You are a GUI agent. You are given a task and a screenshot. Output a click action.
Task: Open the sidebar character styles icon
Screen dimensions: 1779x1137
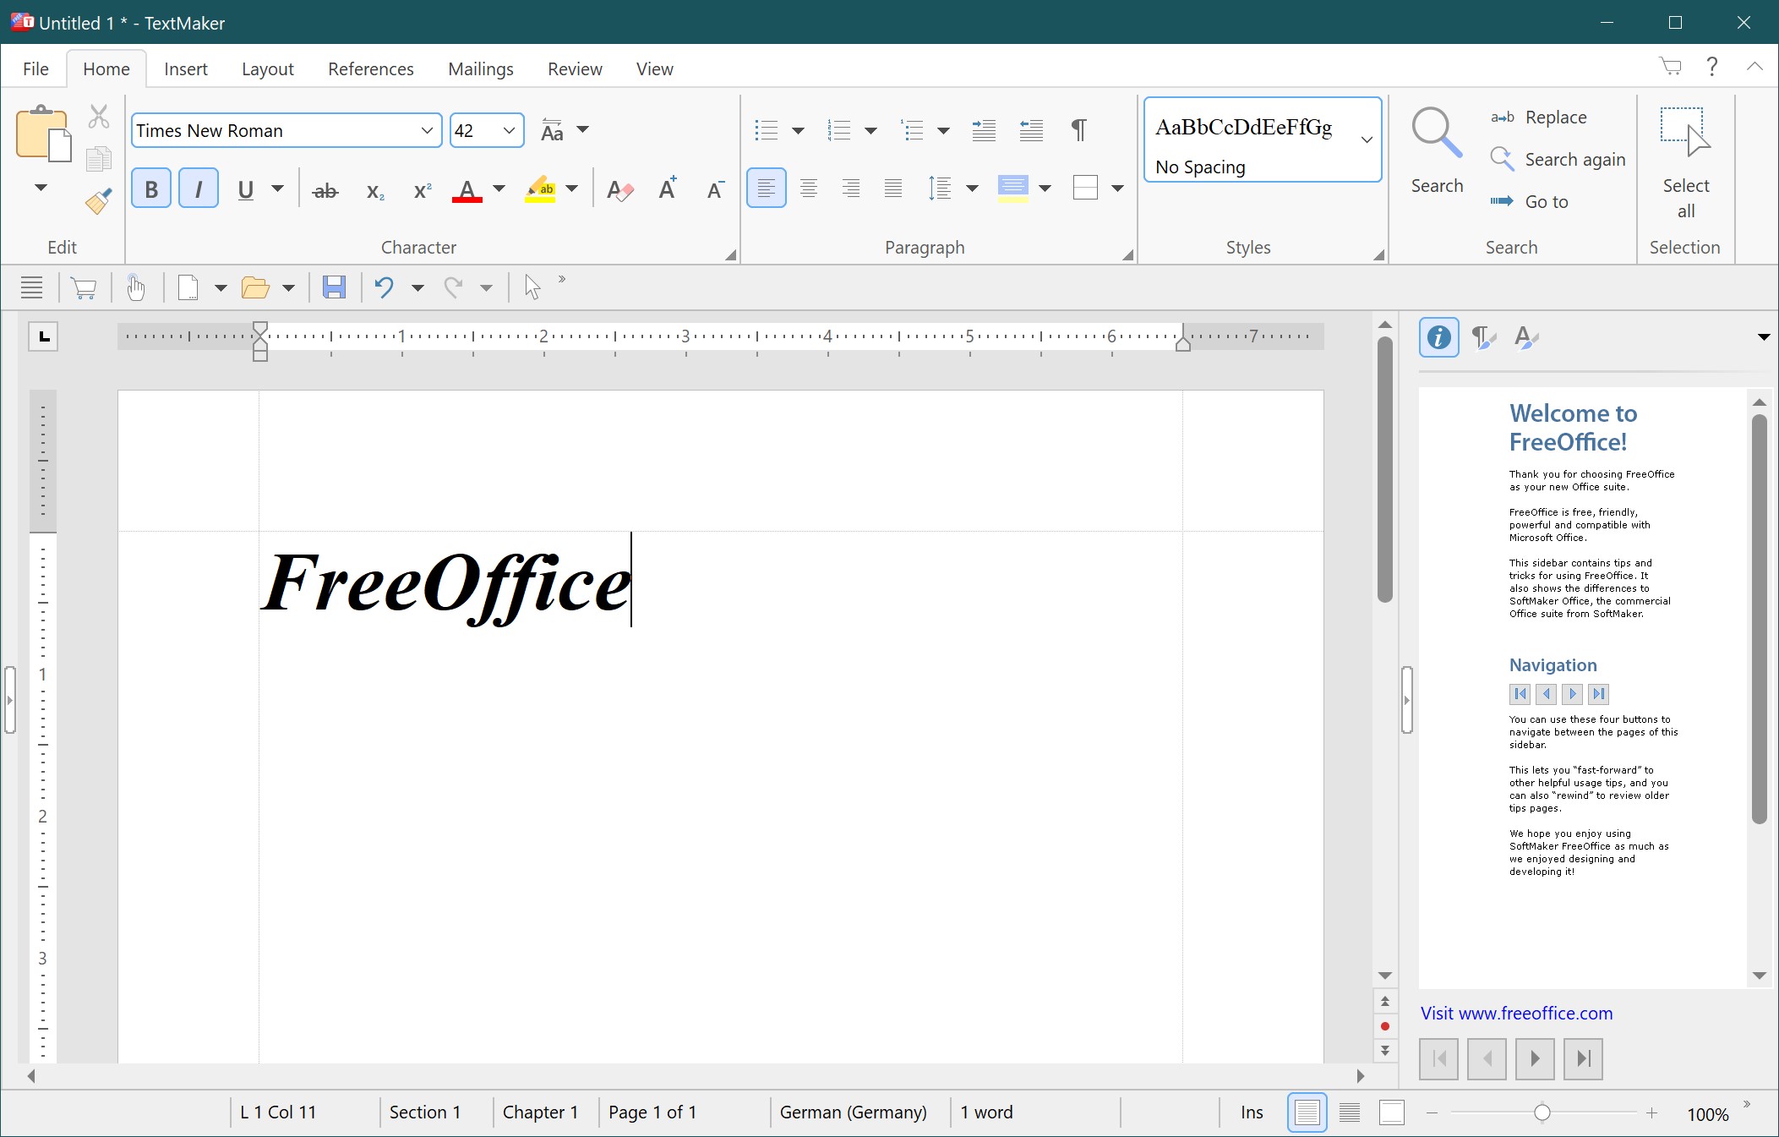1526,337
